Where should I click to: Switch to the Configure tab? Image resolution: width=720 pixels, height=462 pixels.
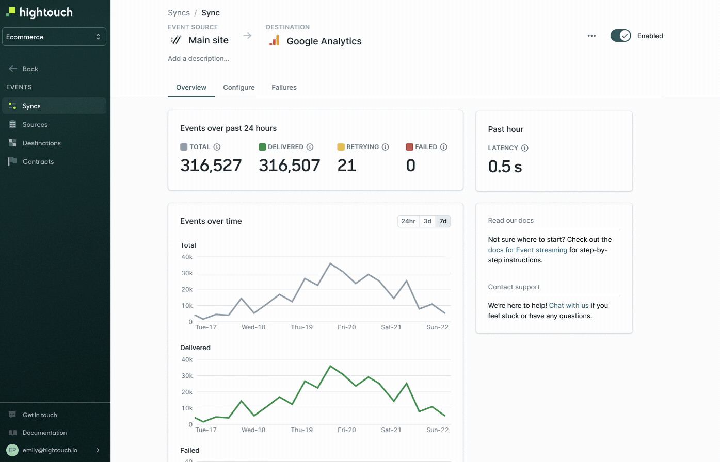click(x=238, y=87)
